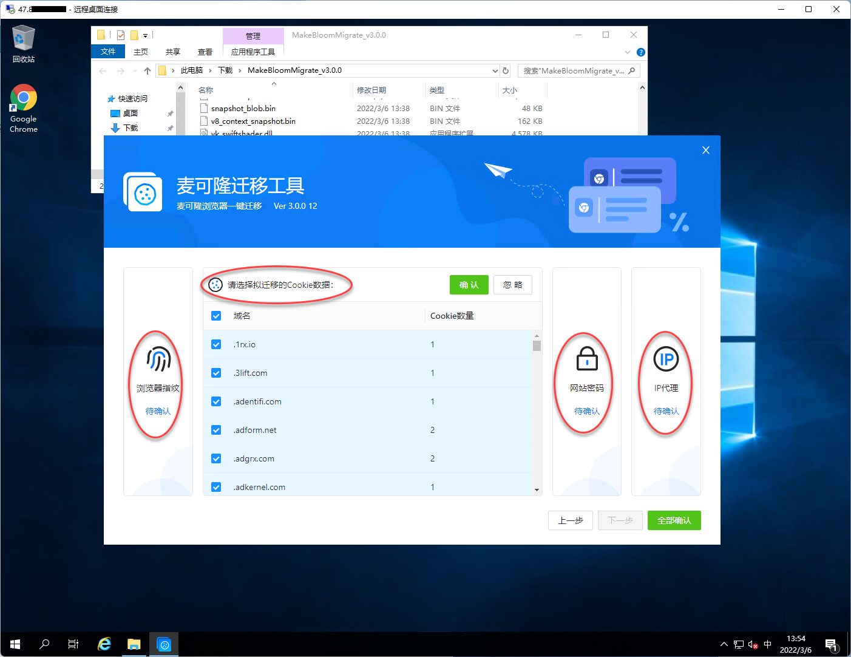Open Explorer help icon
851x657 pixels.
point(641,52)
